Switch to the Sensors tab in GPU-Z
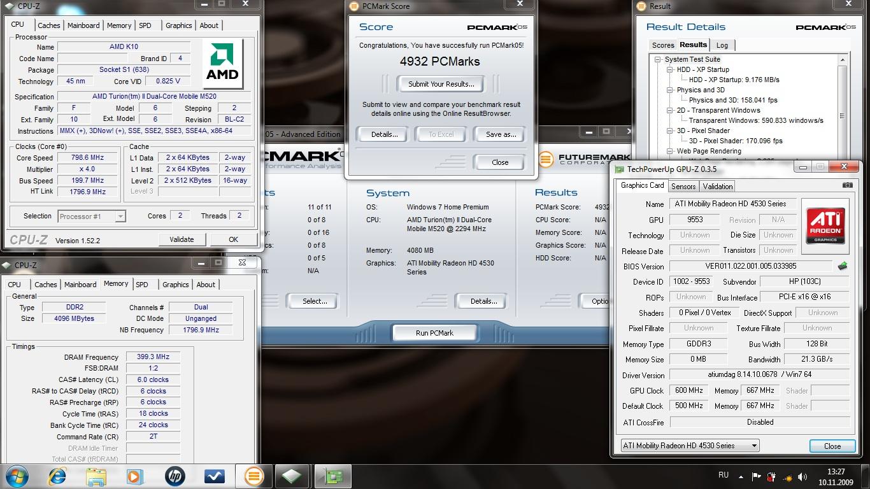The width and height of the screenshot is (870, 489). (683, 186)
